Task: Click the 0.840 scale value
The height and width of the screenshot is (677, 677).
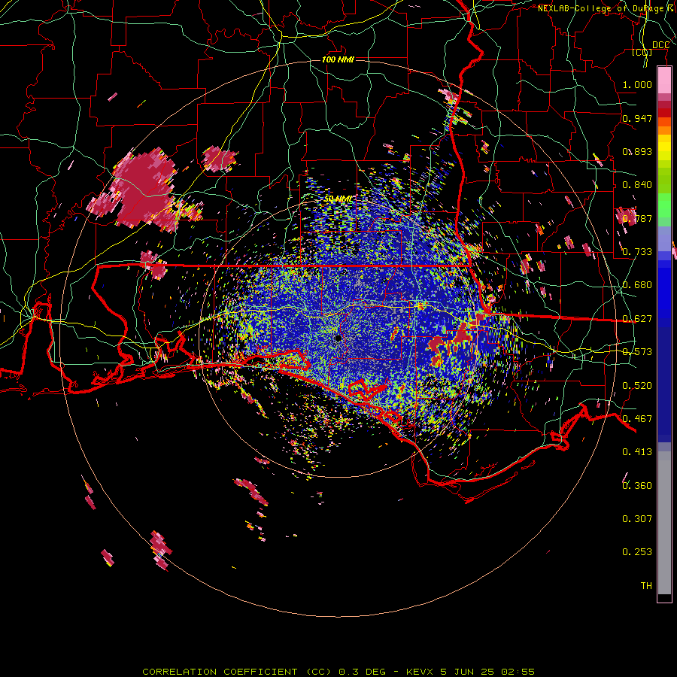Action: click(x=637, y=185)
